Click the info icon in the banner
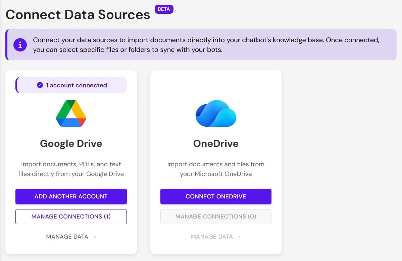 pyautogui.click(x=20, y=44)
